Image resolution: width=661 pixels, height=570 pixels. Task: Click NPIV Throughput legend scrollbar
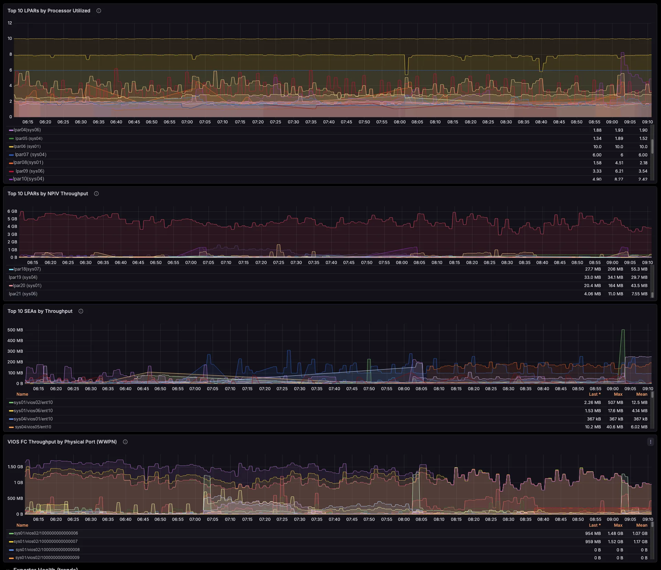click(652, 295)
